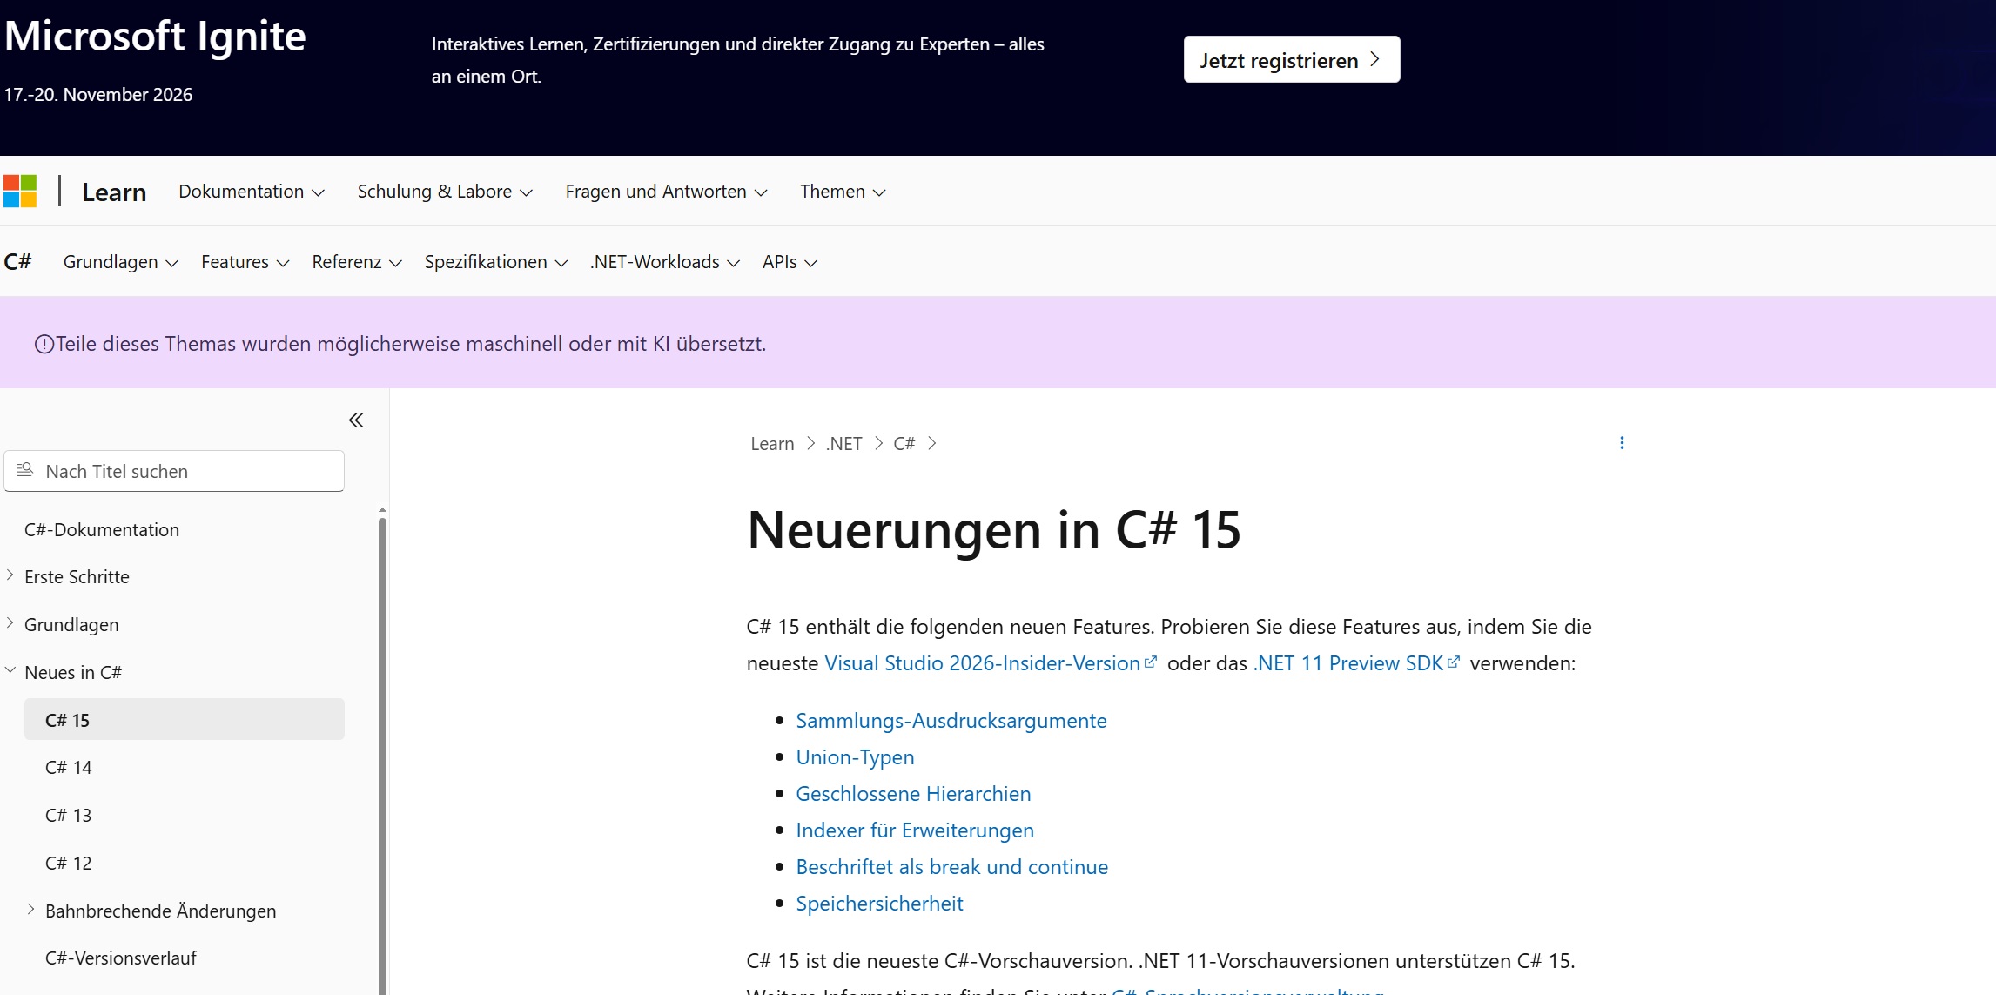Select C# 12 in sidebar
Screen dimensions: 1996x995
point(69,864)
